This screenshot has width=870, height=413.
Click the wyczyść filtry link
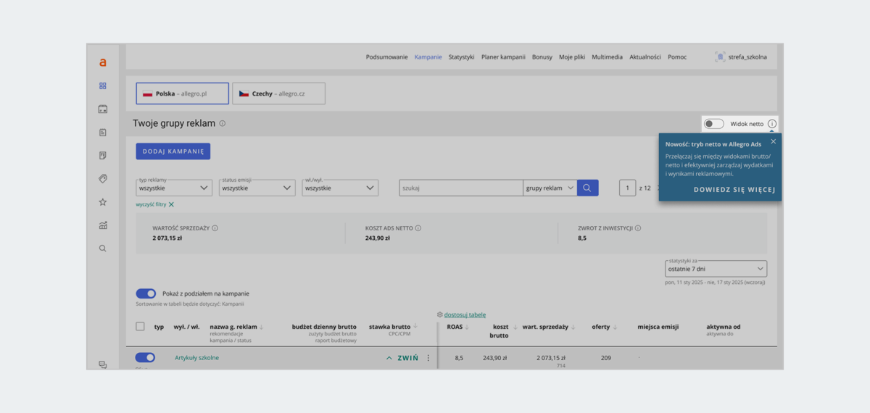[x=151, y=204]
